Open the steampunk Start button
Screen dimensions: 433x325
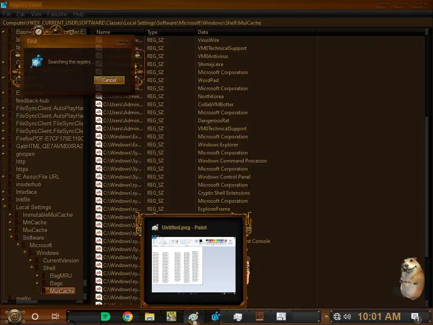[15, 317]
